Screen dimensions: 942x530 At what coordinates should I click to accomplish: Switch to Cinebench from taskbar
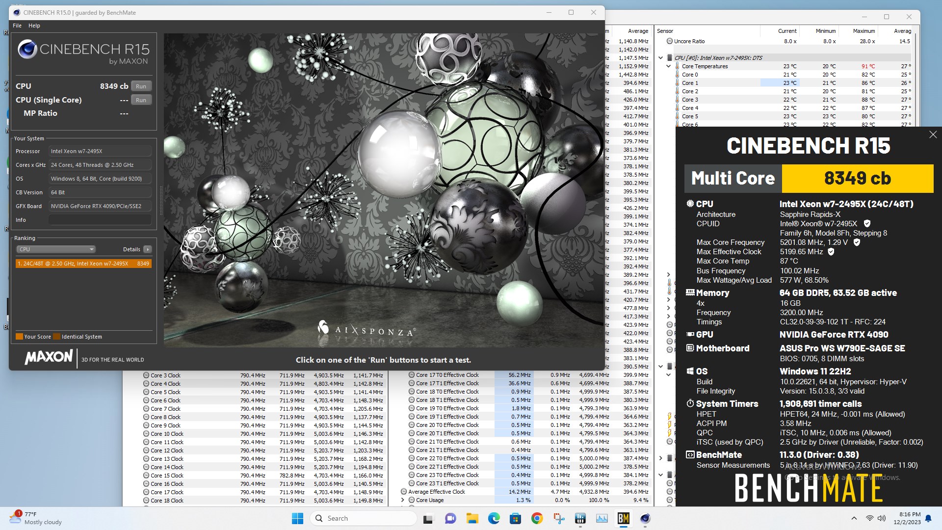(x=645, y=518)
